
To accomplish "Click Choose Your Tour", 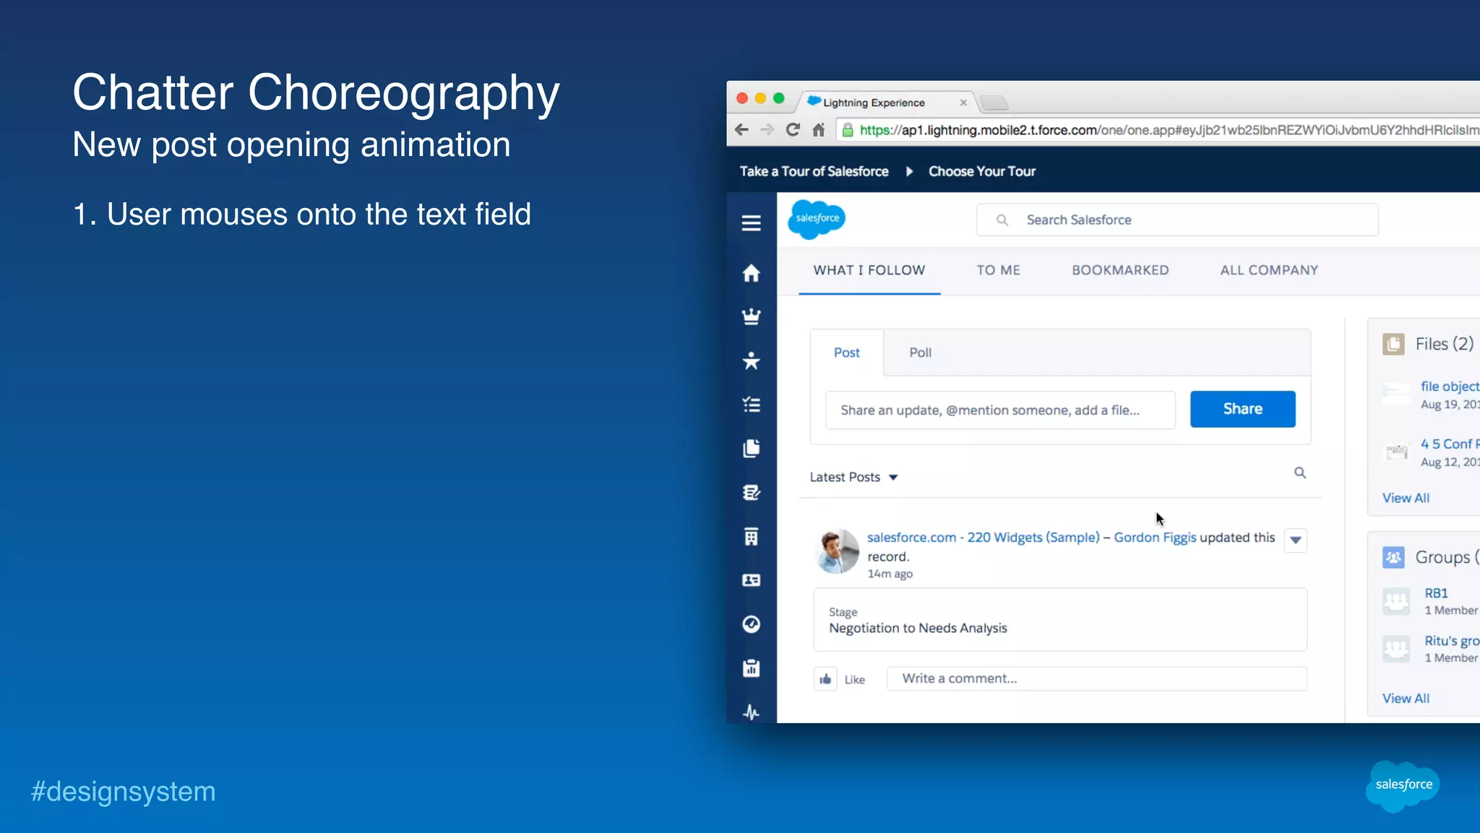I will (982, 171).
